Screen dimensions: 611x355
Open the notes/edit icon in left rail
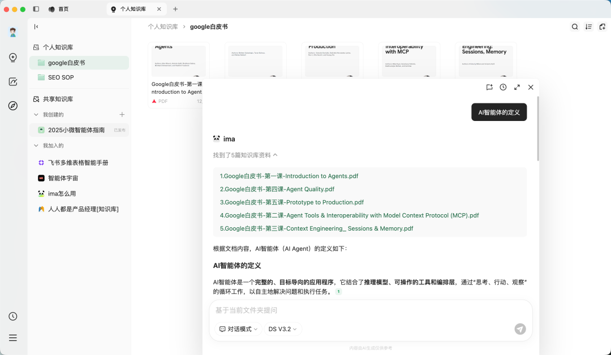13,81
